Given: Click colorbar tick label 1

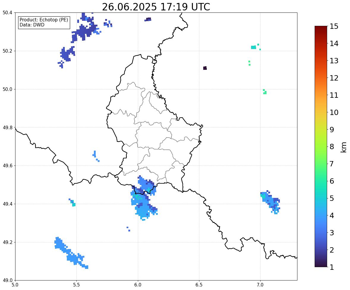Looking at the screenshot, I should pos(332,267).
